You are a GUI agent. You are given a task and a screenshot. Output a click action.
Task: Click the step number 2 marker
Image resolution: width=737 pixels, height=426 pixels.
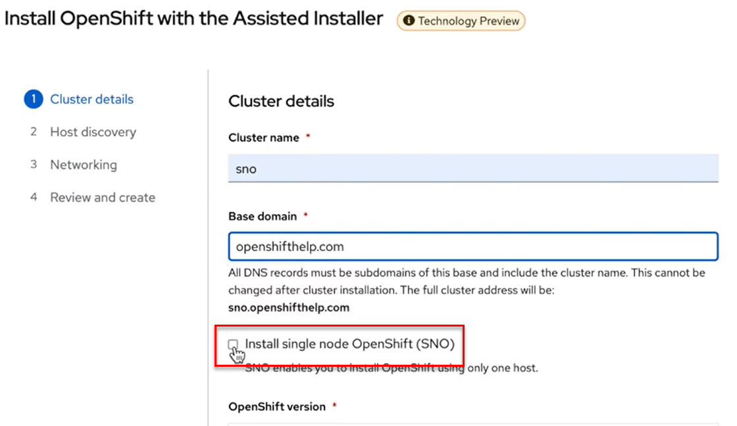(x=34, y=132)
